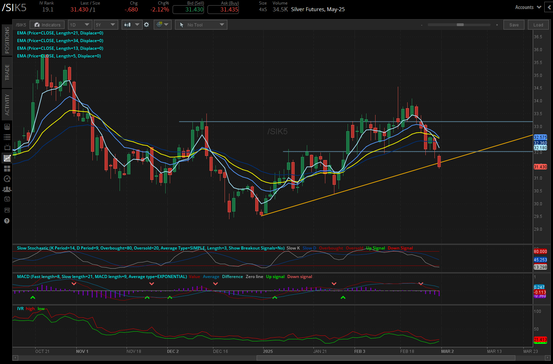Image resolution: width=553 pixels, height=364 pixels.
Task: Click the 45.253 Slow D axis label
Action: pyautogui.click(x=540, y=260)
